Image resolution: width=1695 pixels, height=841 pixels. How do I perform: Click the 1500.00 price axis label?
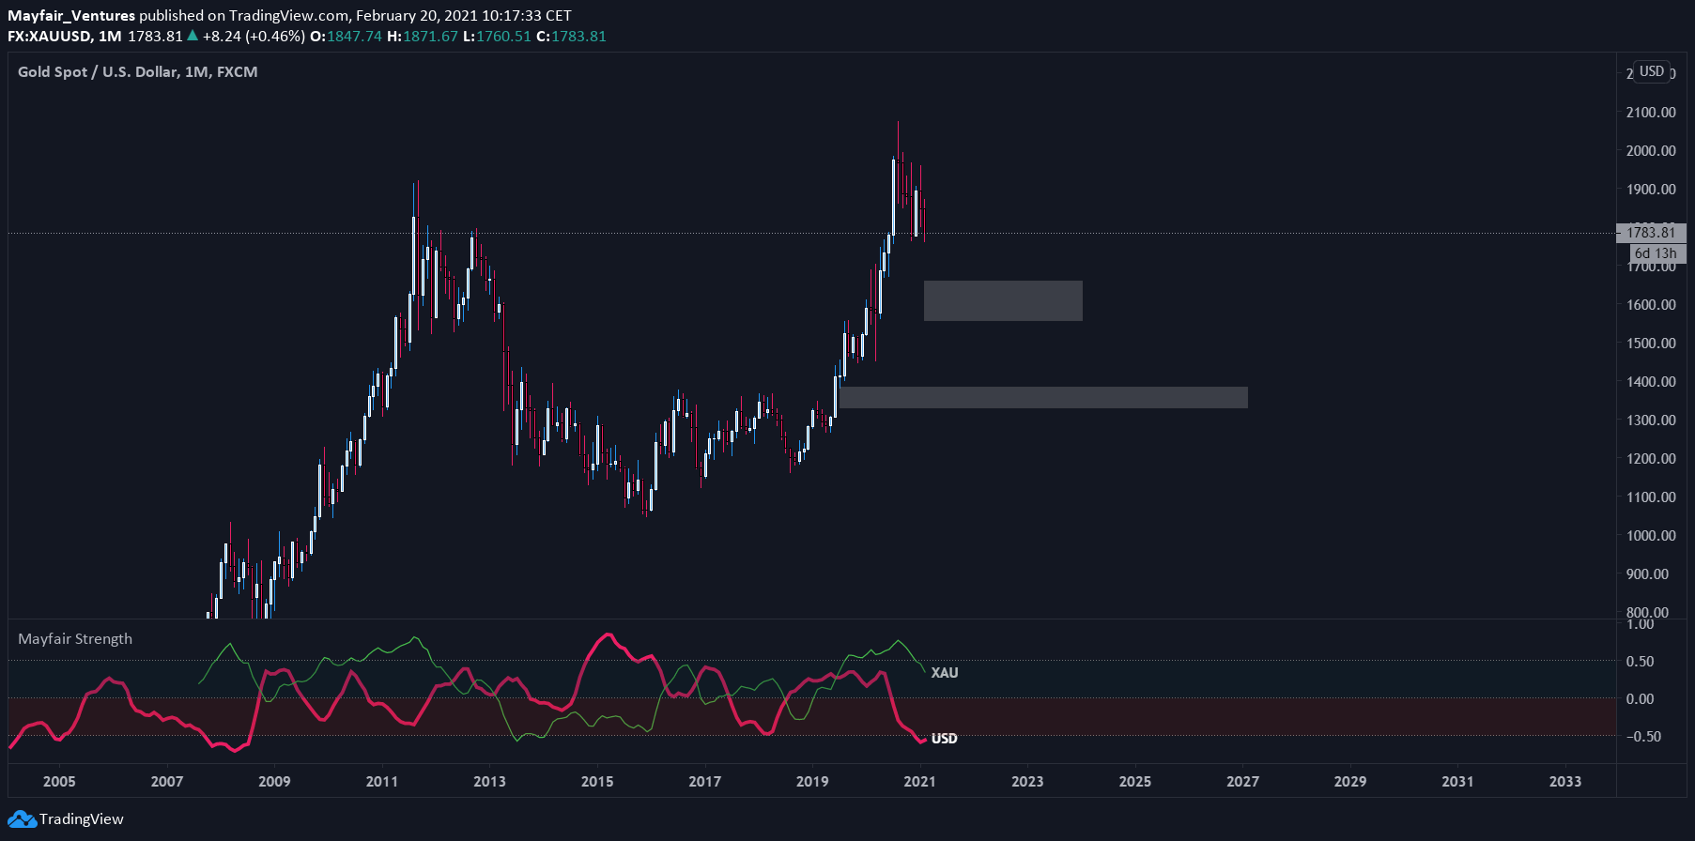pos(1651,344)
